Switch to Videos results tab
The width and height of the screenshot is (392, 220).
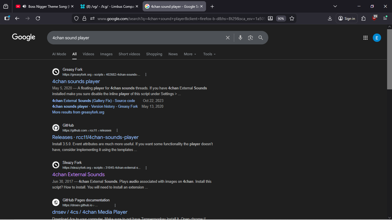pos(88,54)
